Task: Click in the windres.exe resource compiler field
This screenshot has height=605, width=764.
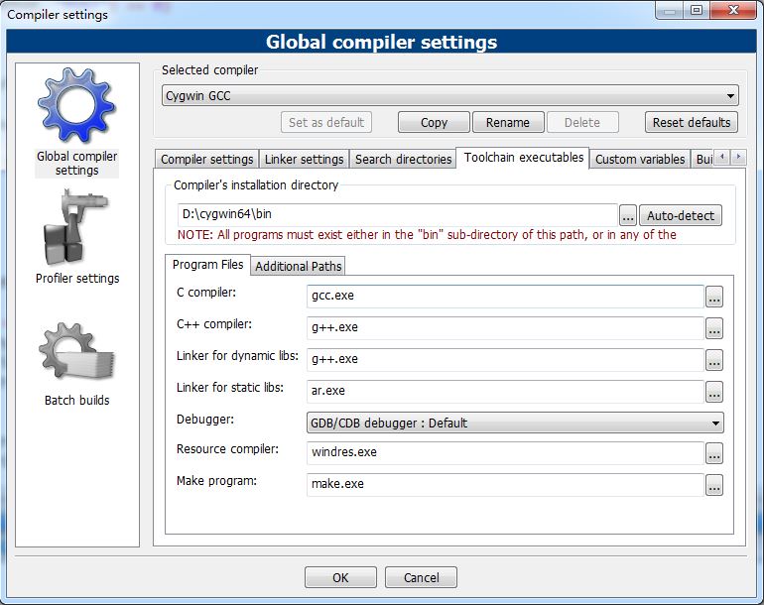Action: [x=505, y=452]
